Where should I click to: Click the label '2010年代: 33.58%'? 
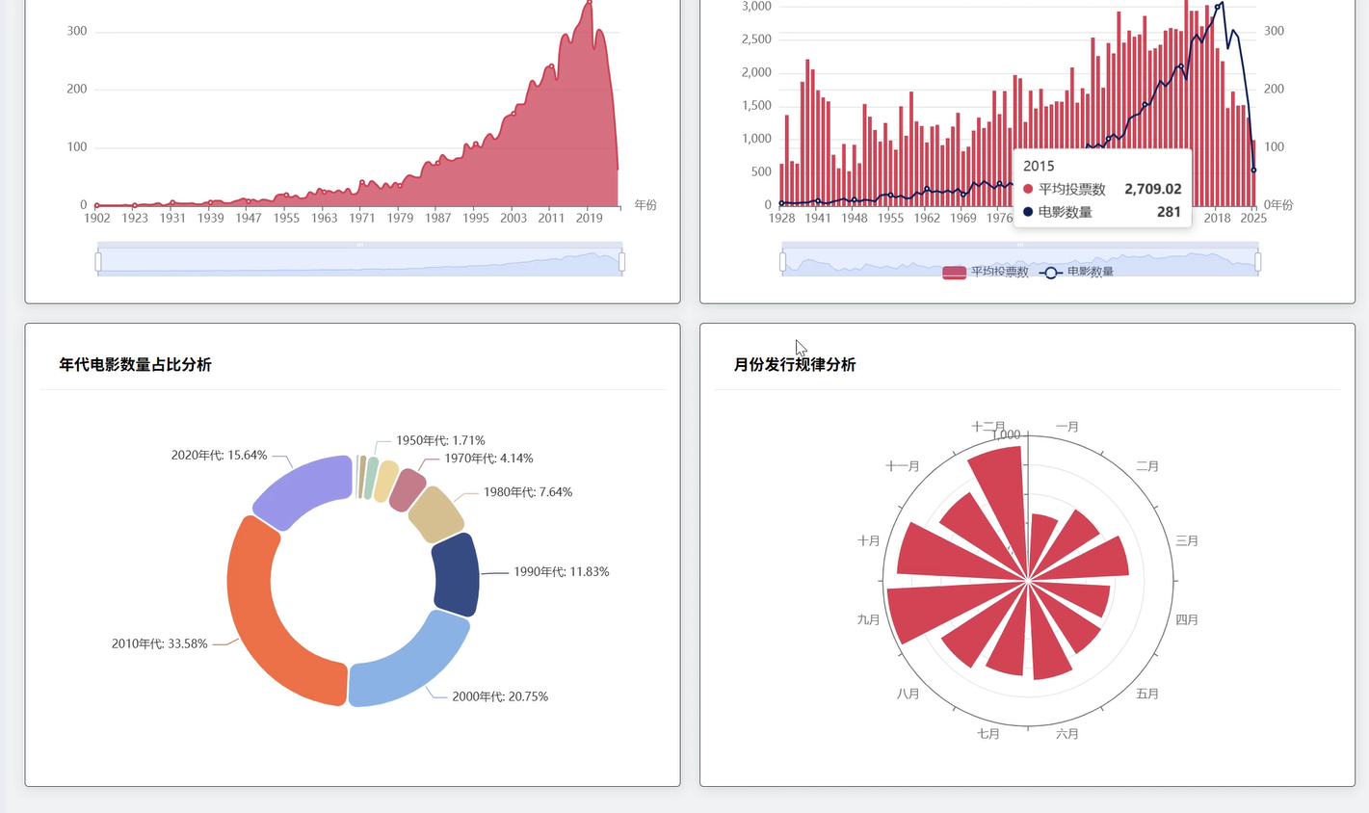159,643
